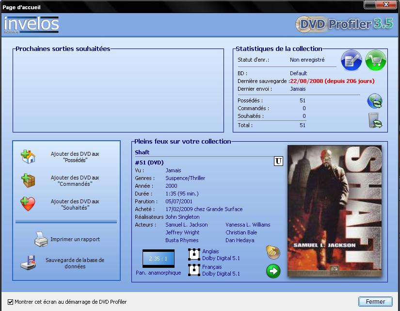Click the 2.35:1 aspect ratio icon
The image size is (400, 311).
point(158,259)
